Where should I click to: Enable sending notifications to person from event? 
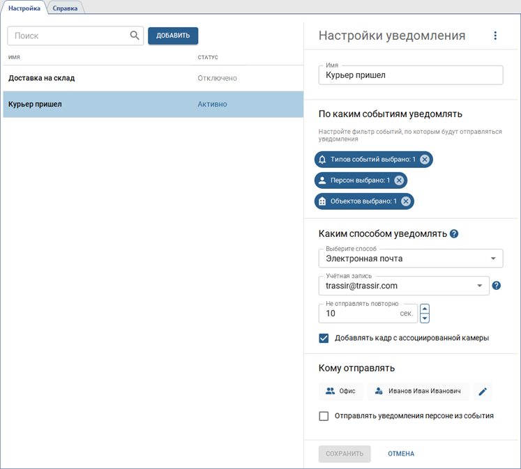click(324, 416)
